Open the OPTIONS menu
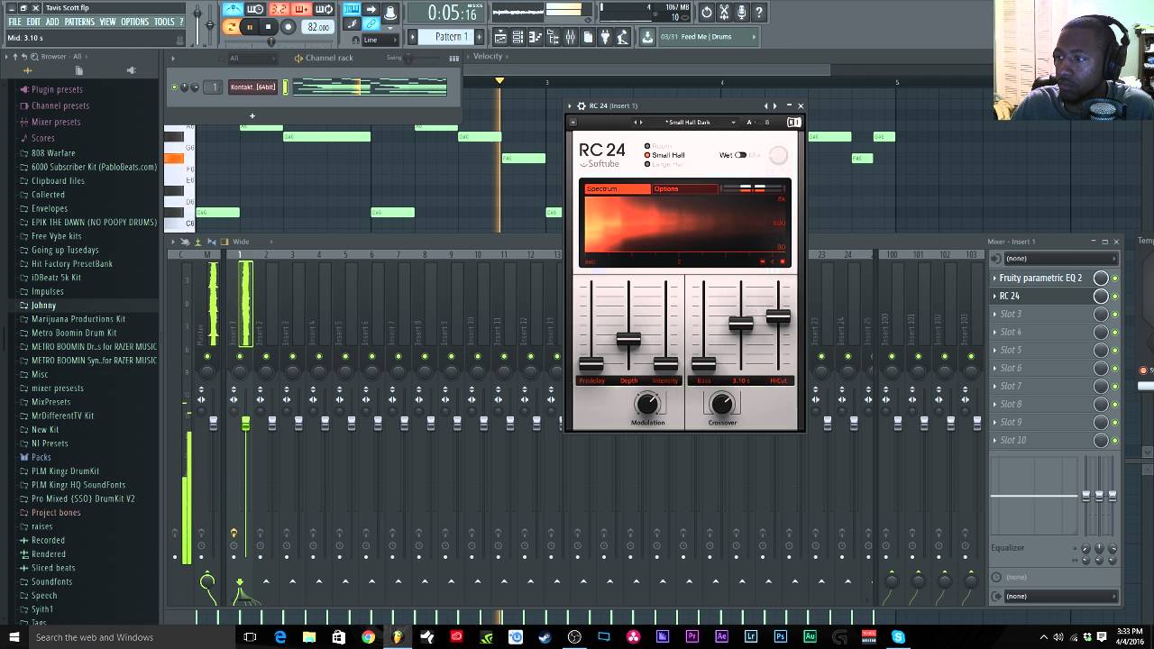 click(x=134, y=22)
